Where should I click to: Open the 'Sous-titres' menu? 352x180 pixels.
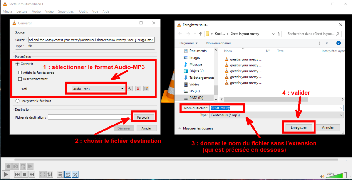pos(66,11)
